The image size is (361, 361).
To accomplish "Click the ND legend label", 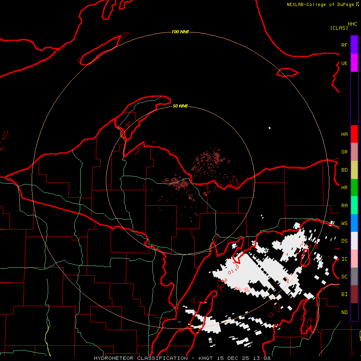I will (344, 312).
